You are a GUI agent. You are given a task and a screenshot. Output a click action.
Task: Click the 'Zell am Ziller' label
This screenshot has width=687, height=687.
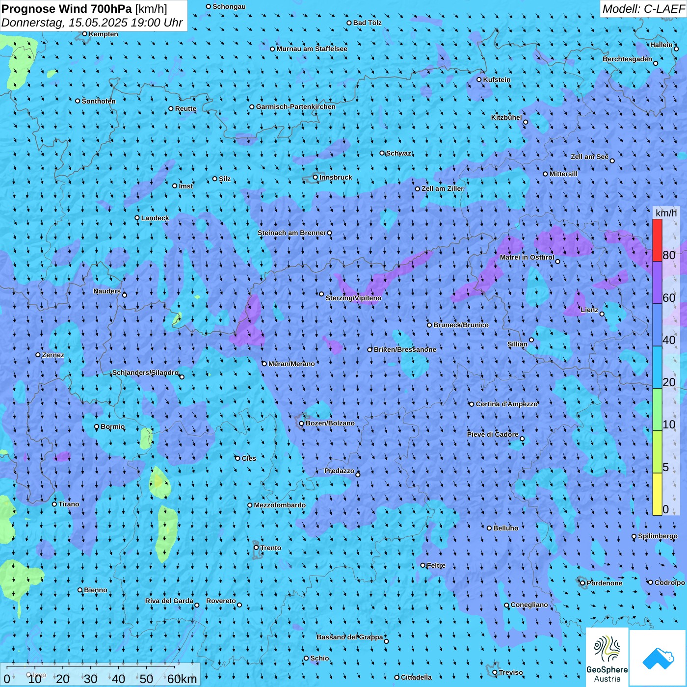point(443,188)
